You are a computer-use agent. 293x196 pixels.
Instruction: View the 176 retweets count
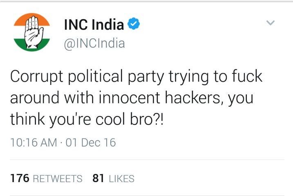click(x=20, y=178)
